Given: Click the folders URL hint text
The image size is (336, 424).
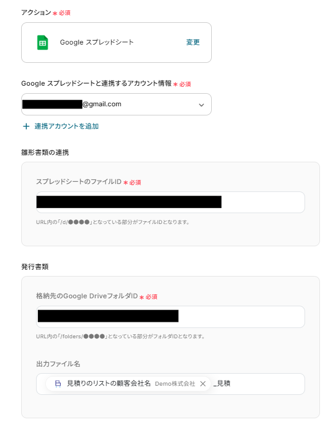Looking at the screenshot, I should 121,337.
